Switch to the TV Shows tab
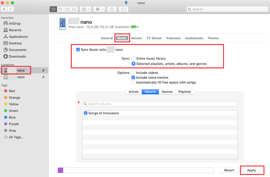 point(154,38)
